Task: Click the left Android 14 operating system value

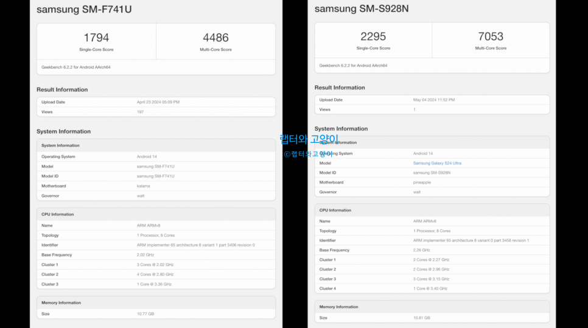Action: coord(147,157)
